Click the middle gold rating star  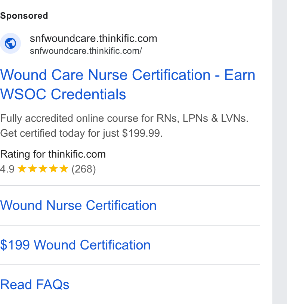[43, 169]
